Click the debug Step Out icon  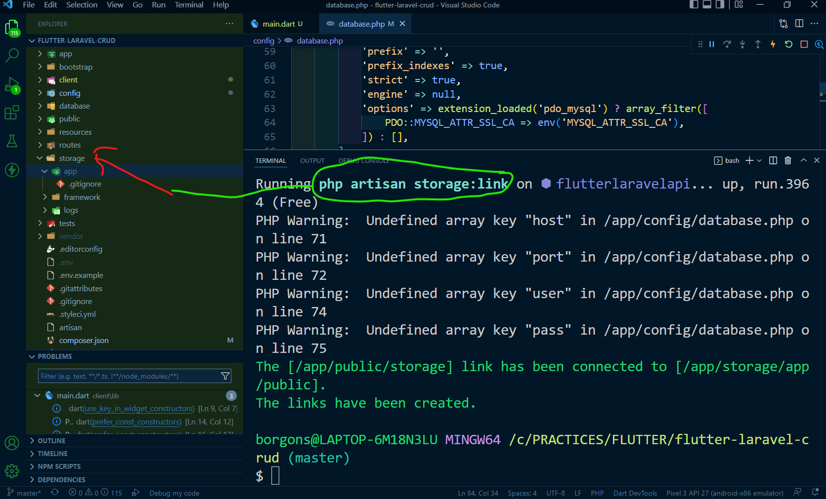pos(758,44)
